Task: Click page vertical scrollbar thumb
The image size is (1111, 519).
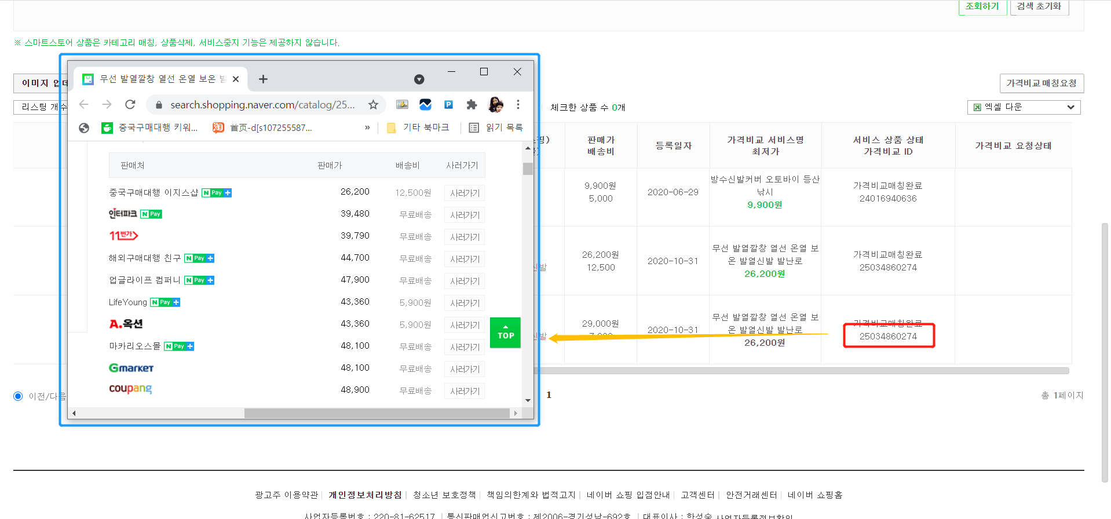Action: pos(1105,352)
